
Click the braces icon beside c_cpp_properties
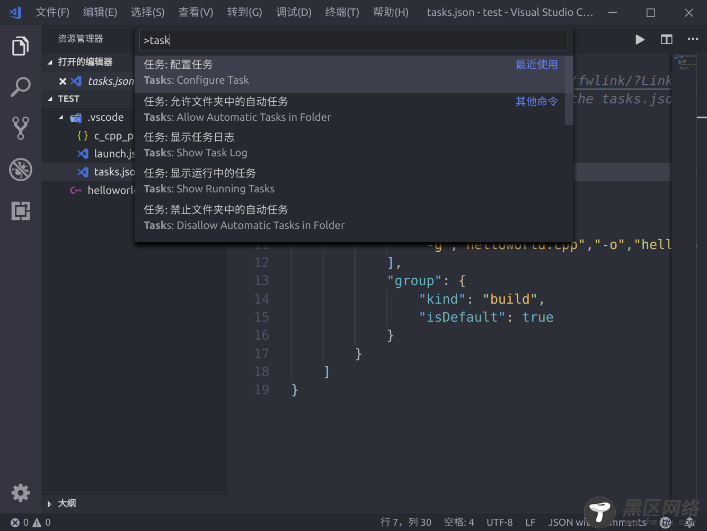pos(83,136)
